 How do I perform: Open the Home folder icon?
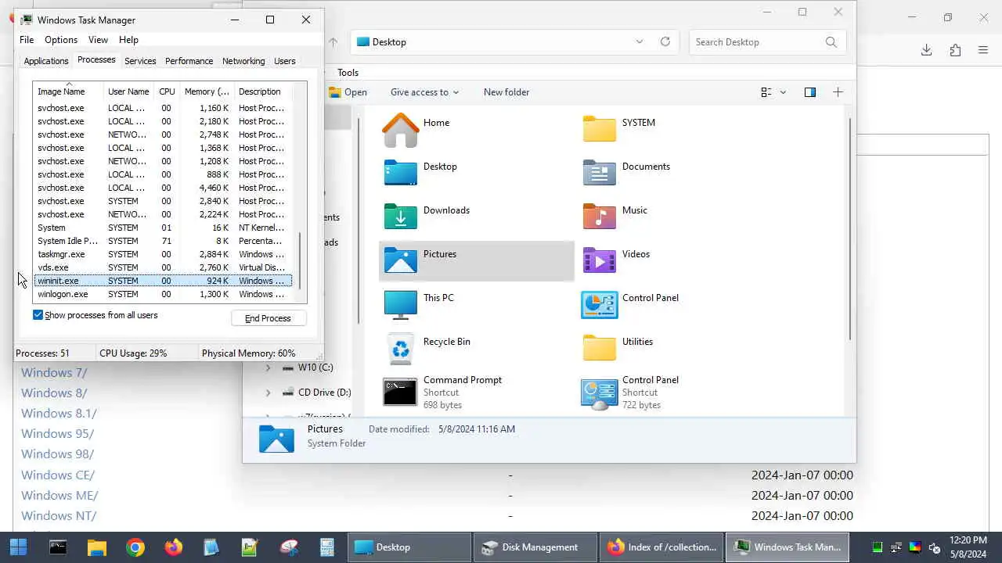pos(400,130)
